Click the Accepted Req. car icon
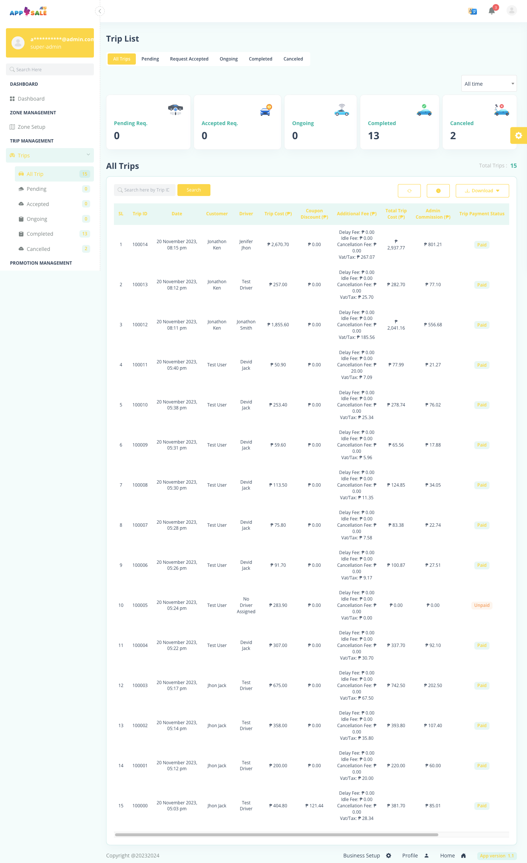 (266, 110)
